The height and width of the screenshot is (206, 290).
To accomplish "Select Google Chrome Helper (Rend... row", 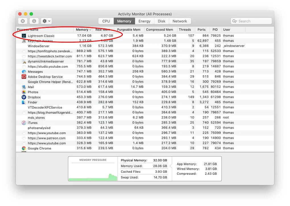I will [x=145, y=82].
